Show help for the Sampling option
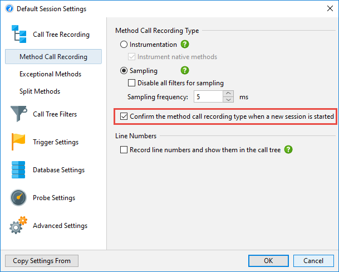 tap(185, 70)
